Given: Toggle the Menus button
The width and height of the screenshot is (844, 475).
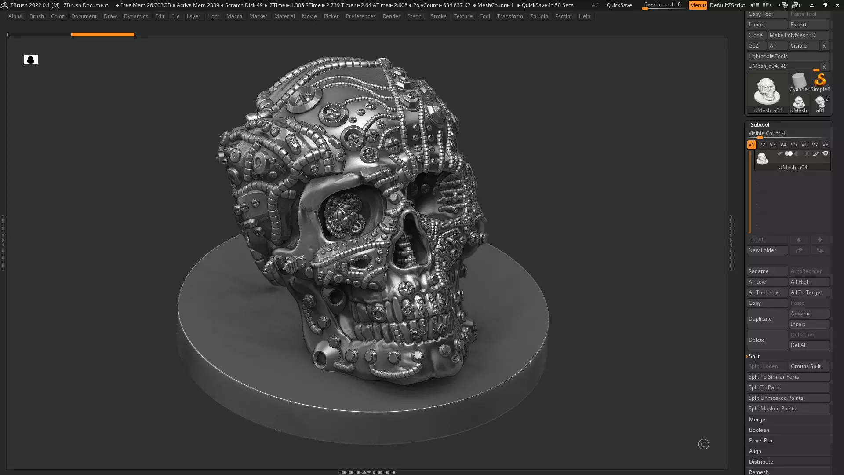Looking at the screenshot, I should click(x=698, y=5).
